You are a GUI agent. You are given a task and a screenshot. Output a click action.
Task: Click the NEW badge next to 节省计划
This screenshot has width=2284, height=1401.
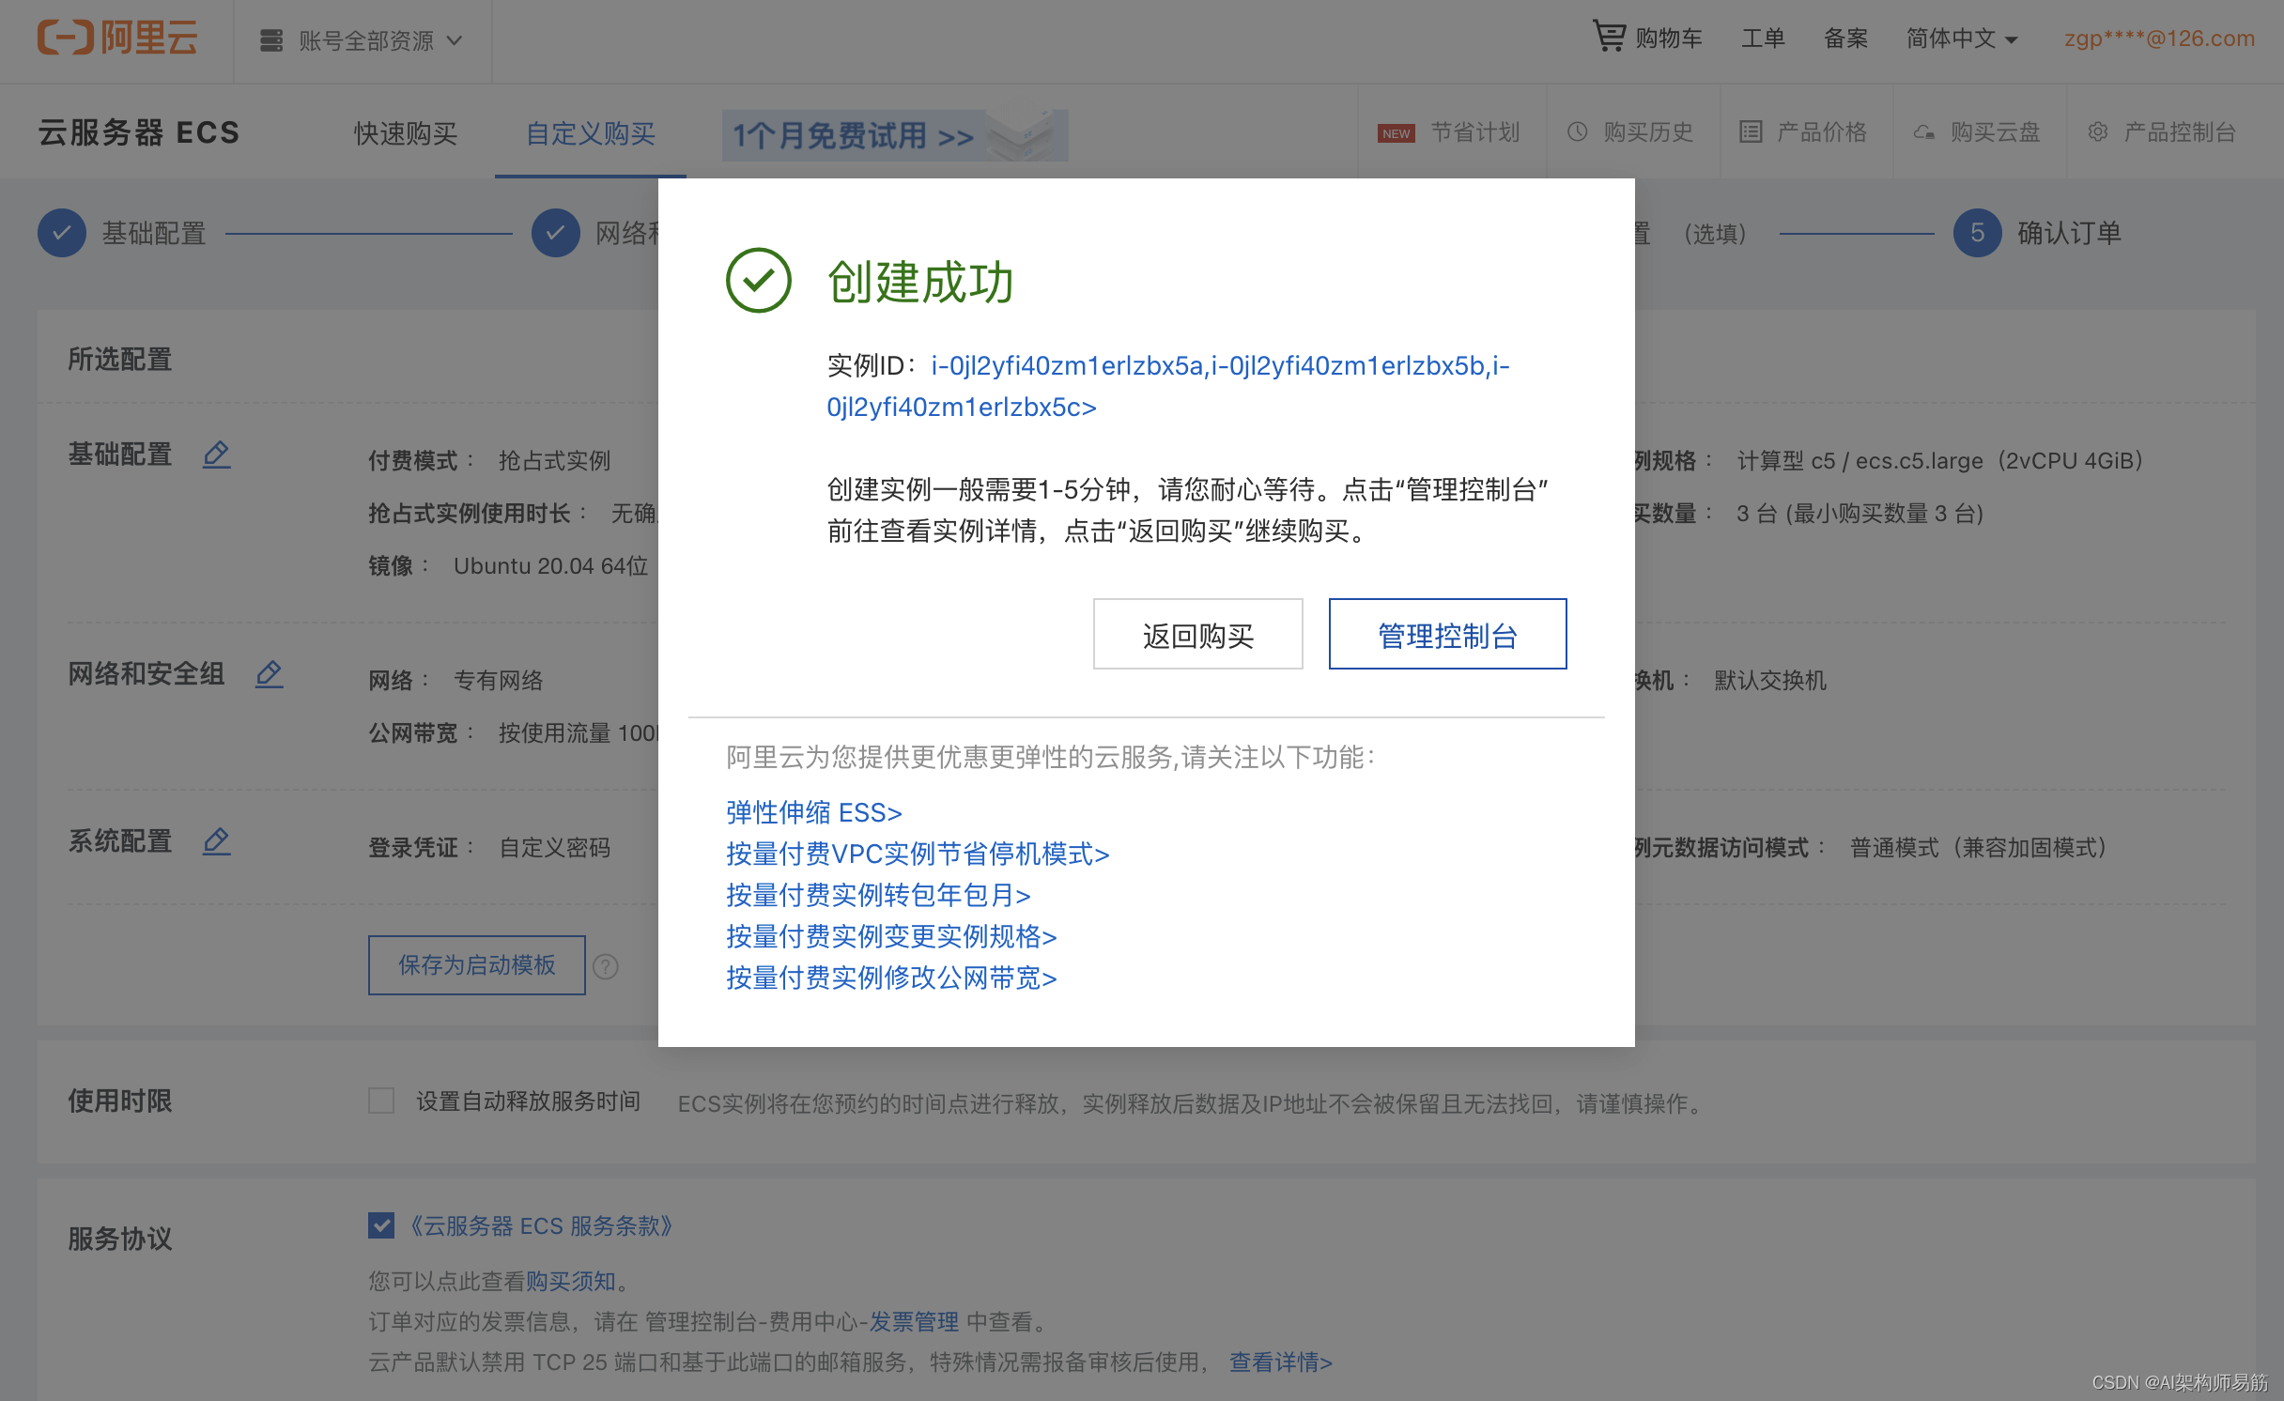1396,133
